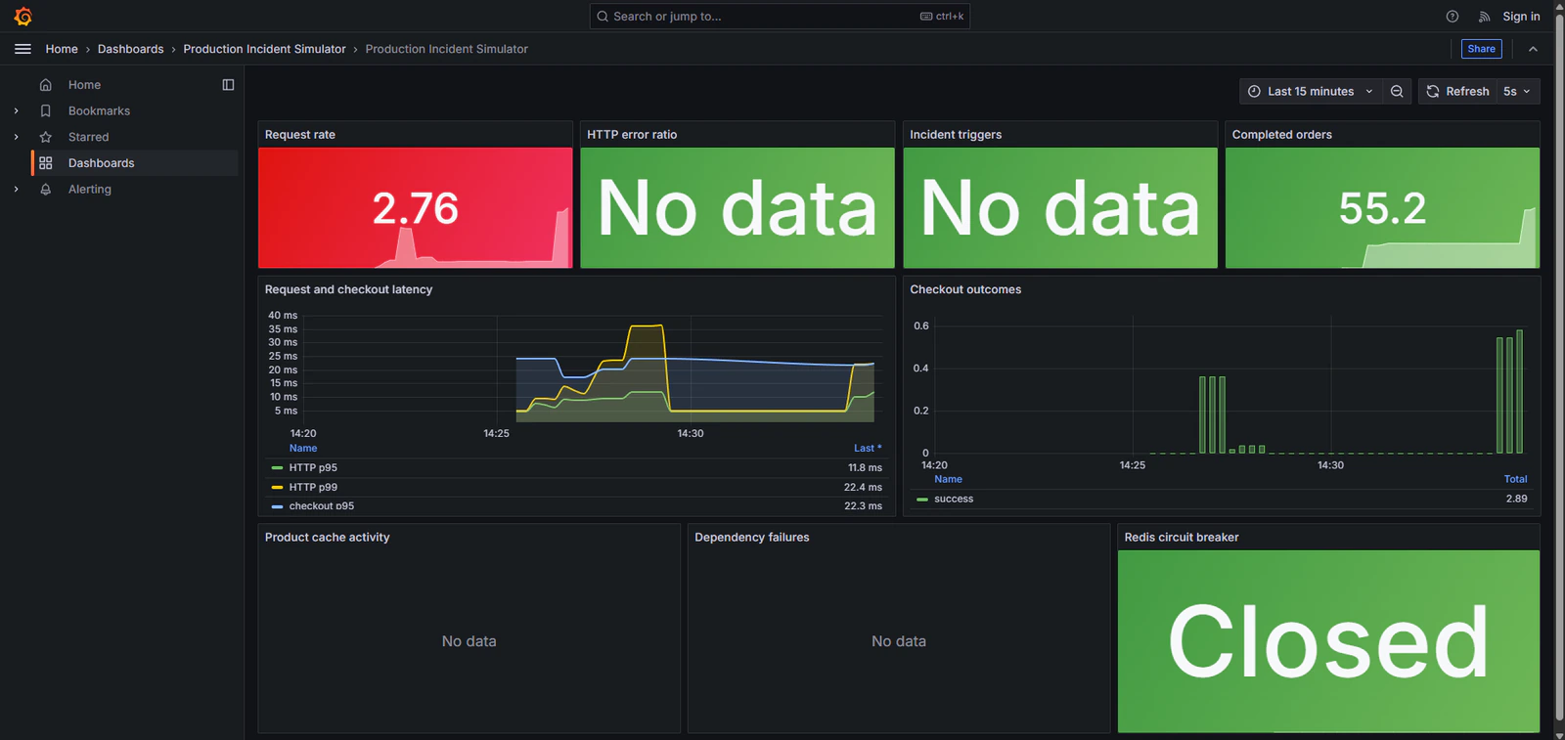Click the Completed orders panel title
The image size is (1565, 740).
pos(1282,135)
